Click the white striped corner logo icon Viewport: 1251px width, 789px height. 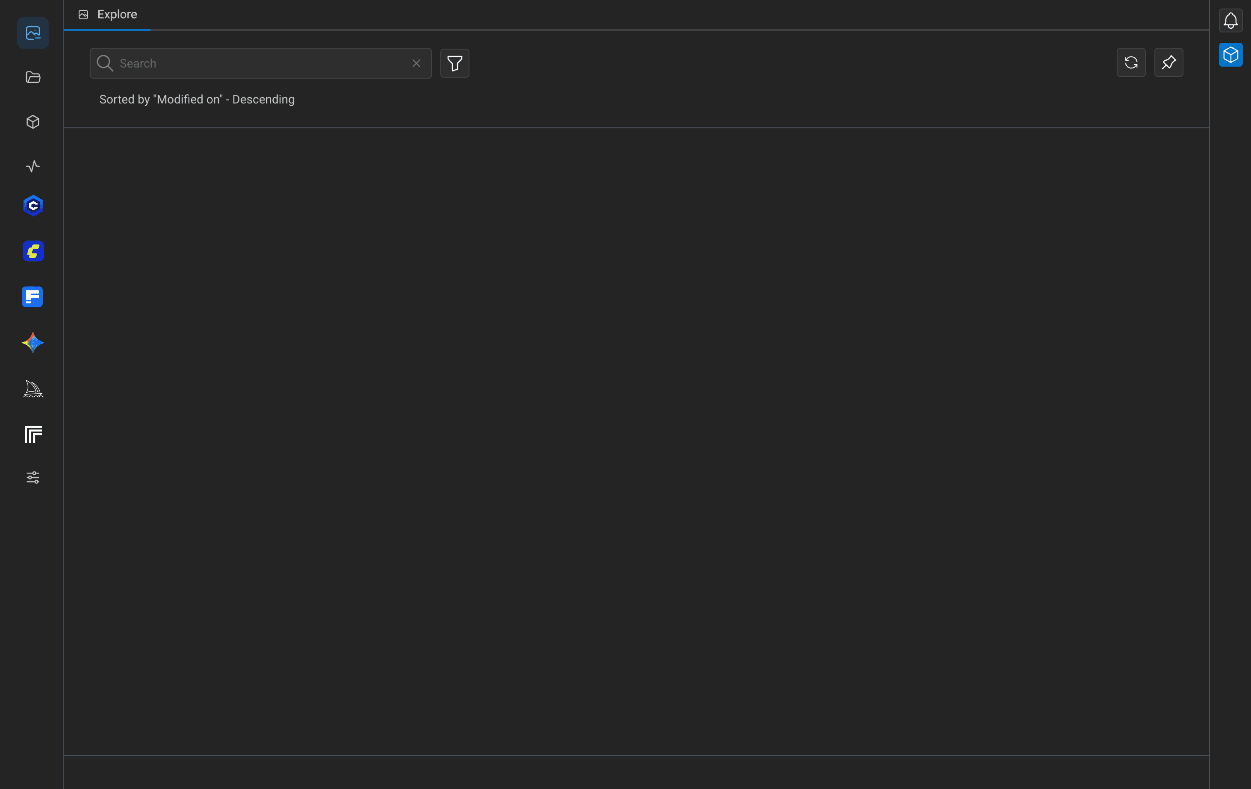pos(33,434)
